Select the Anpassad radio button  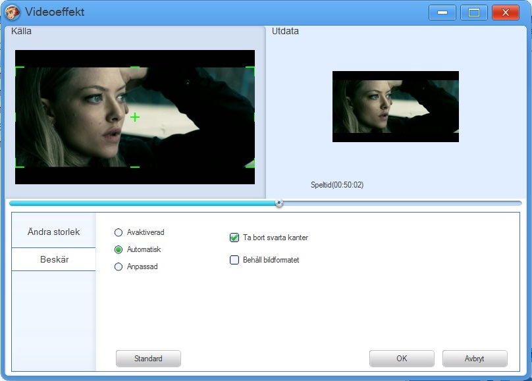tap(119, 267)
